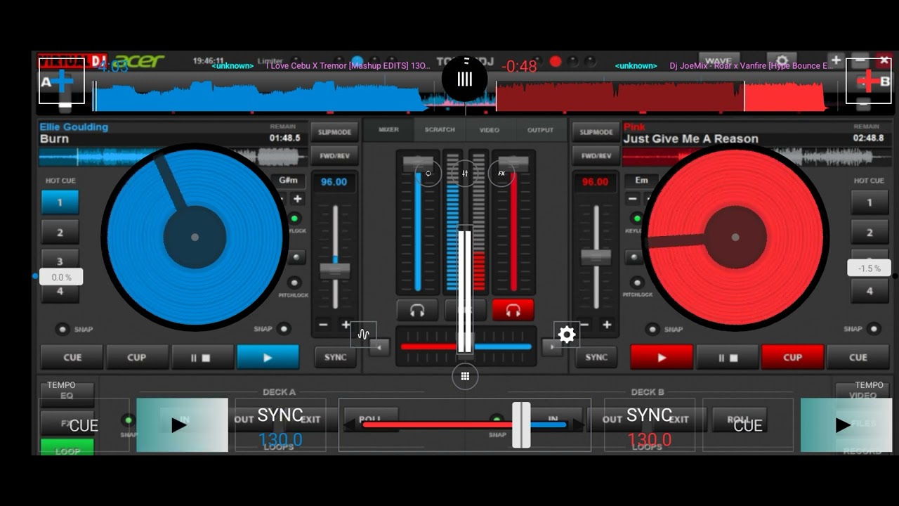The height and width of the screenshot is (506, 899).
Task: Trigger hot cue 4 on deck B
Action: [x=870, y=290]
